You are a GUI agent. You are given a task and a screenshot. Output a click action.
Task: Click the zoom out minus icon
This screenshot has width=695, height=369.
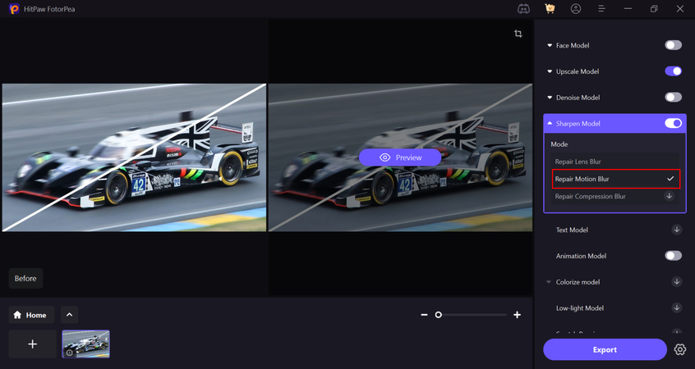coord(424,315)
